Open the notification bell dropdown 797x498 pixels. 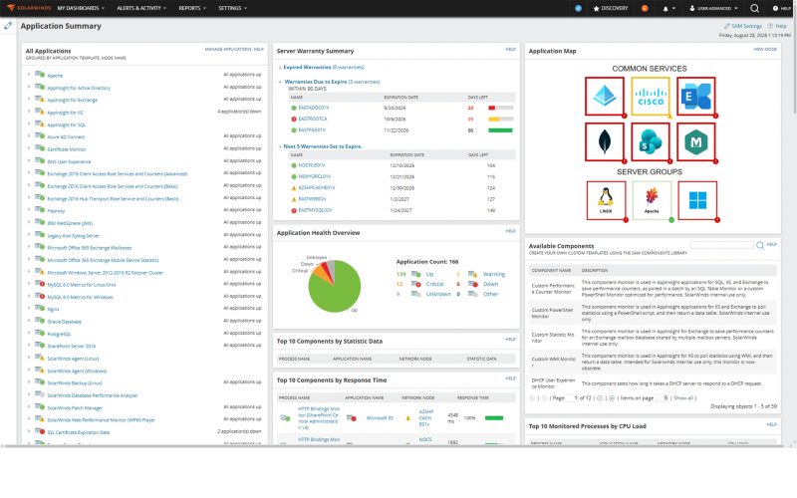coord(668,9)
